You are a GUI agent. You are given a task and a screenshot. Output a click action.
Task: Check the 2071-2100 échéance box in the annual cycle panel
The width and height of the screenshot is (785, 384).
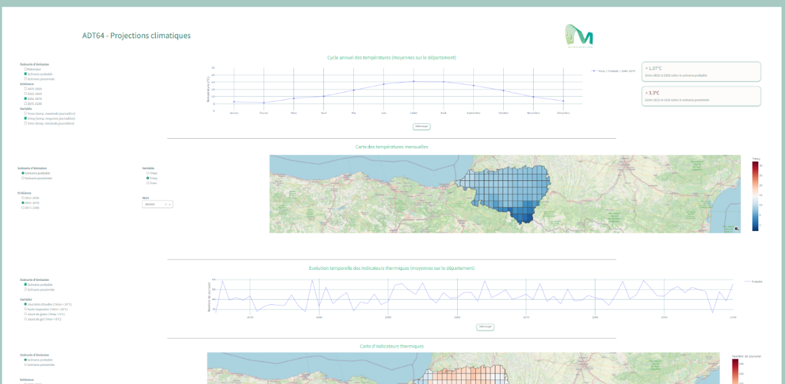pyautogui.click(x=25, y=104)
